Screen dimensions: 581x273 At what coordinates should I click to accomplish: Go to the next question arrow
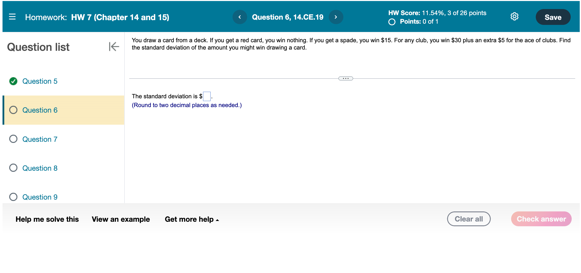coord(336,17)
